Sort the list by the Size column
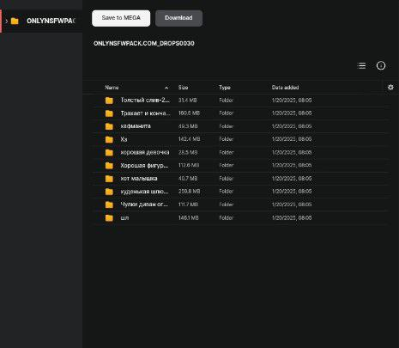 pyautogui.click(x=183, y=88)
